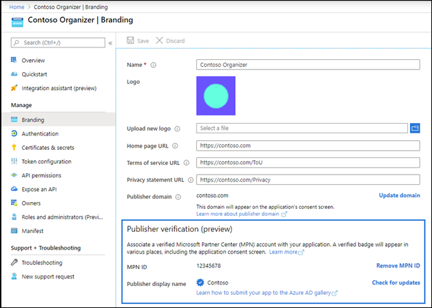The image size is (432, 308).
Task: Click the verified badge next to Contoso
Action: click(200, 283)
